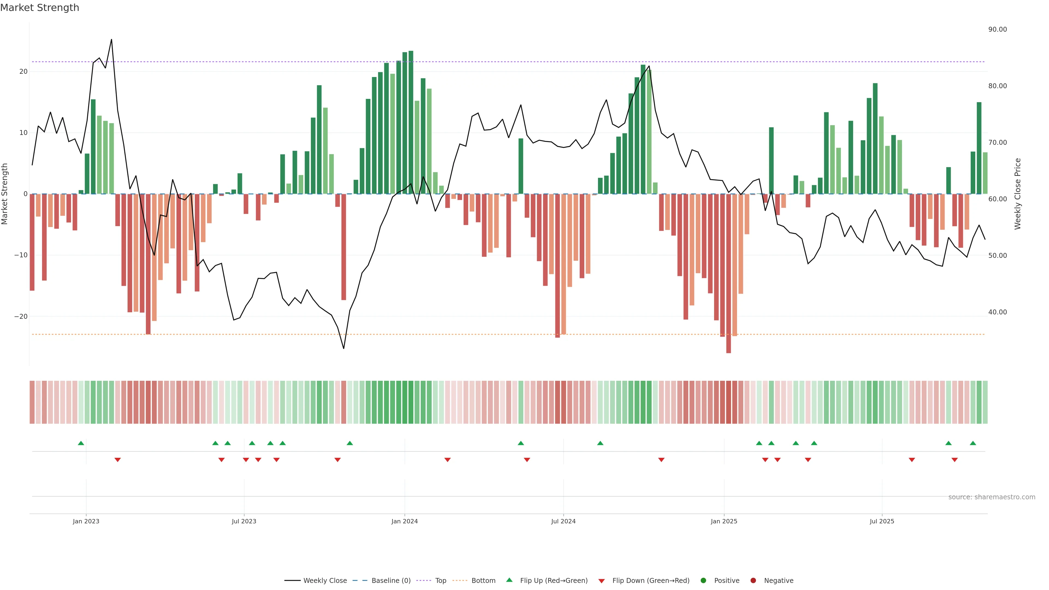Viewport: 1049px width, 590px height.
Task: Click the last green flip-up triangle marker on the right
Action: tap(973, 443)
